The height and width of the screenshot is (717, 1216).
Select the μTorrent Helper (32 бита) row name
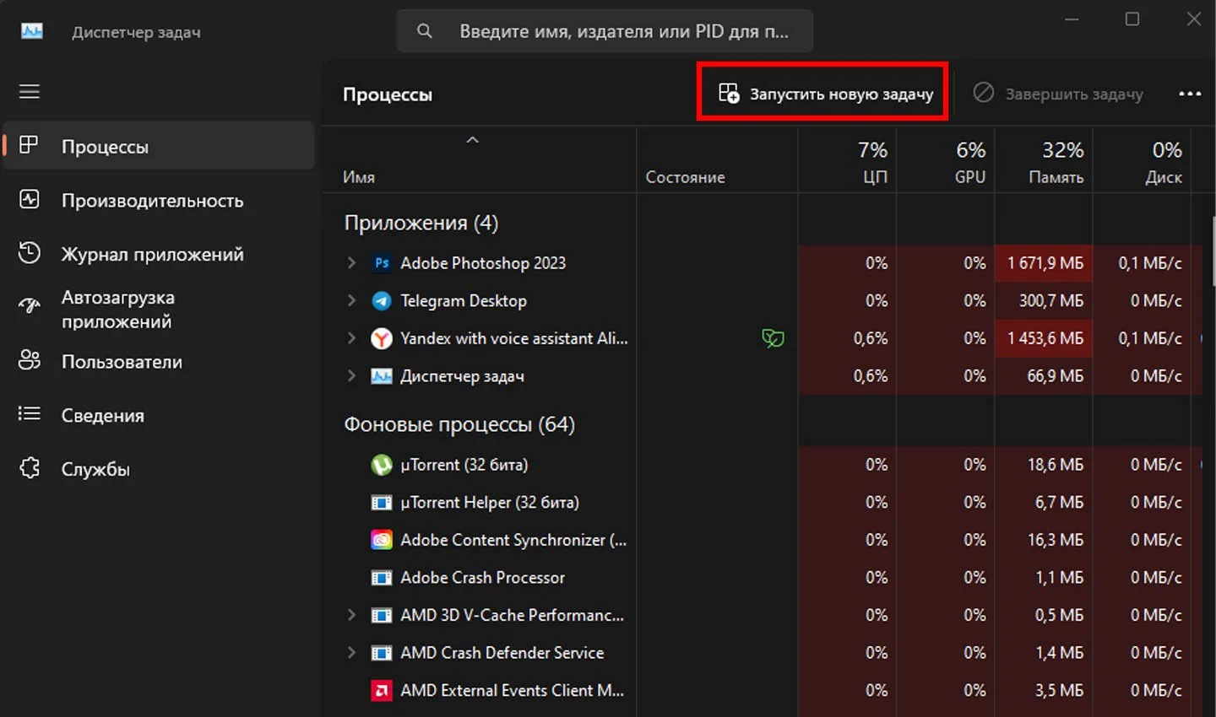click(490, 503)
